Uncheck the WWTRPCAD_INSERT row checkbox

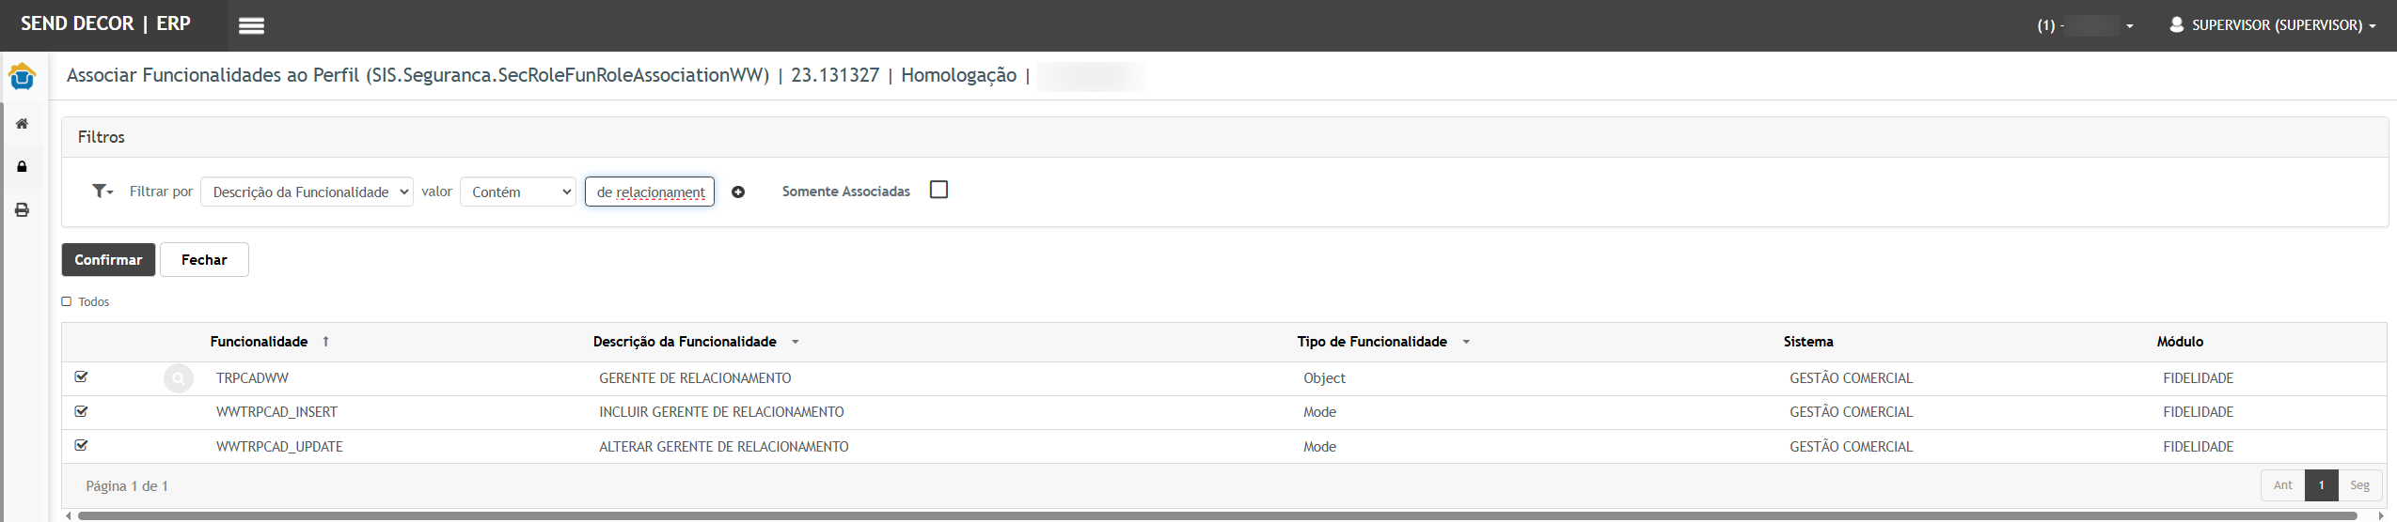(82, 411)
